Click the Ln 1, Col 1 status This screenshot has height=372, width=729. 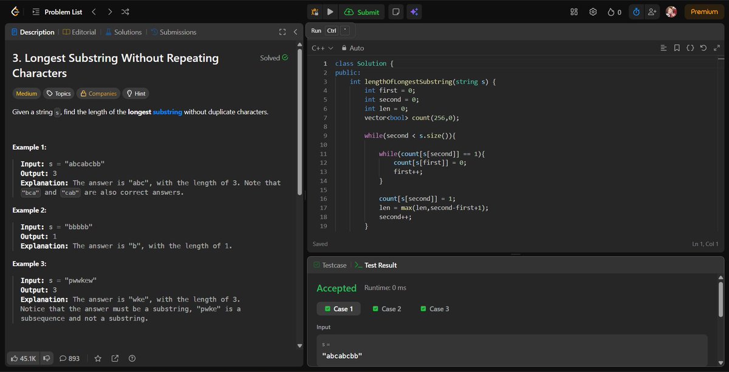(x=705, y=244)
